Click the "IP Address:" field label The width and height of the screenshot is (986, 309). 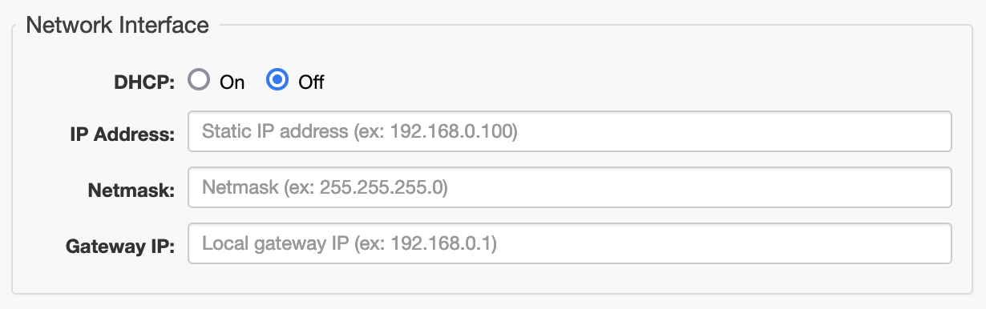tap(122, 134)
